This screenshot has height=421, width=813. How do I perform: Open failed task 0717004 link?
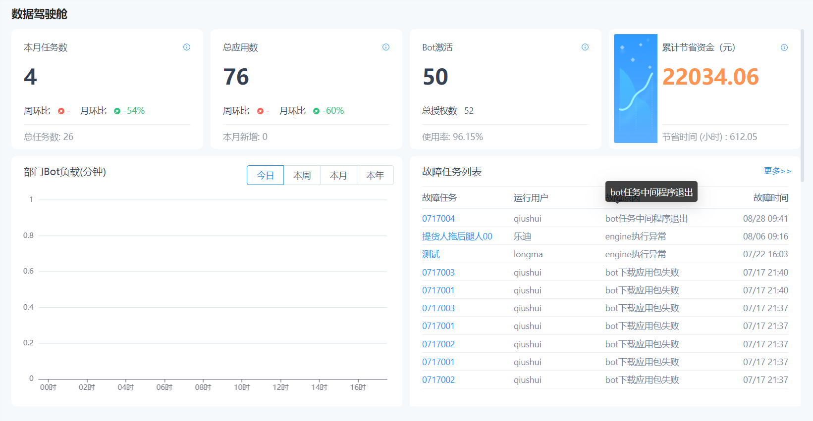coord(438,218)
